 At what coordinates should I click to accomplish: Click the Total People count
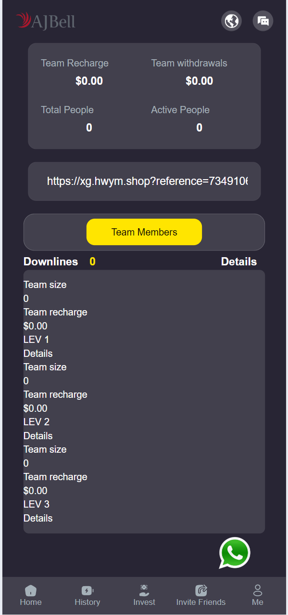click(89, 128)
